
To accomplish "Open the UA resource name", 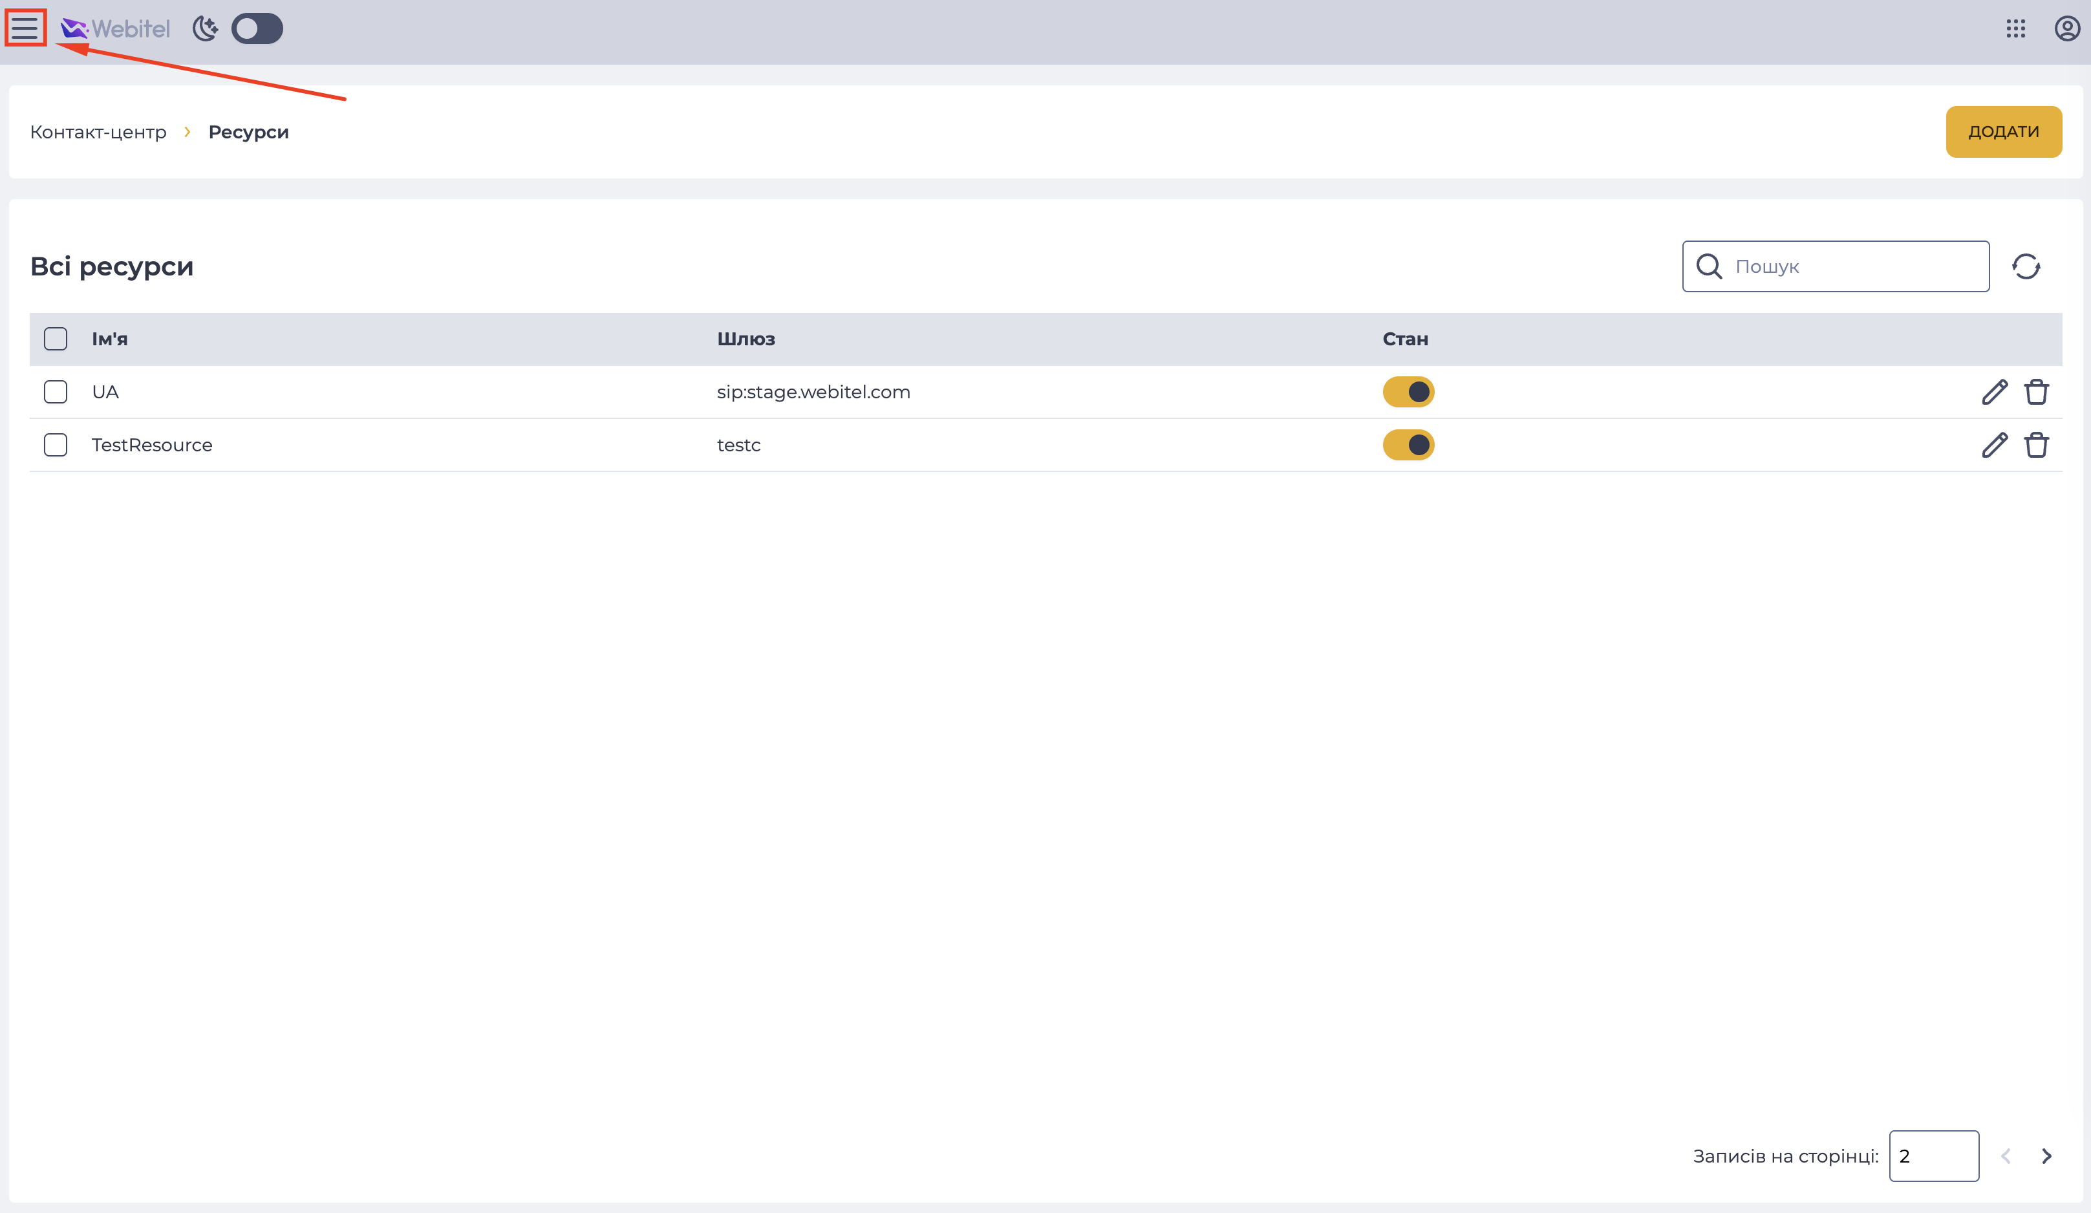I will 105,392.
